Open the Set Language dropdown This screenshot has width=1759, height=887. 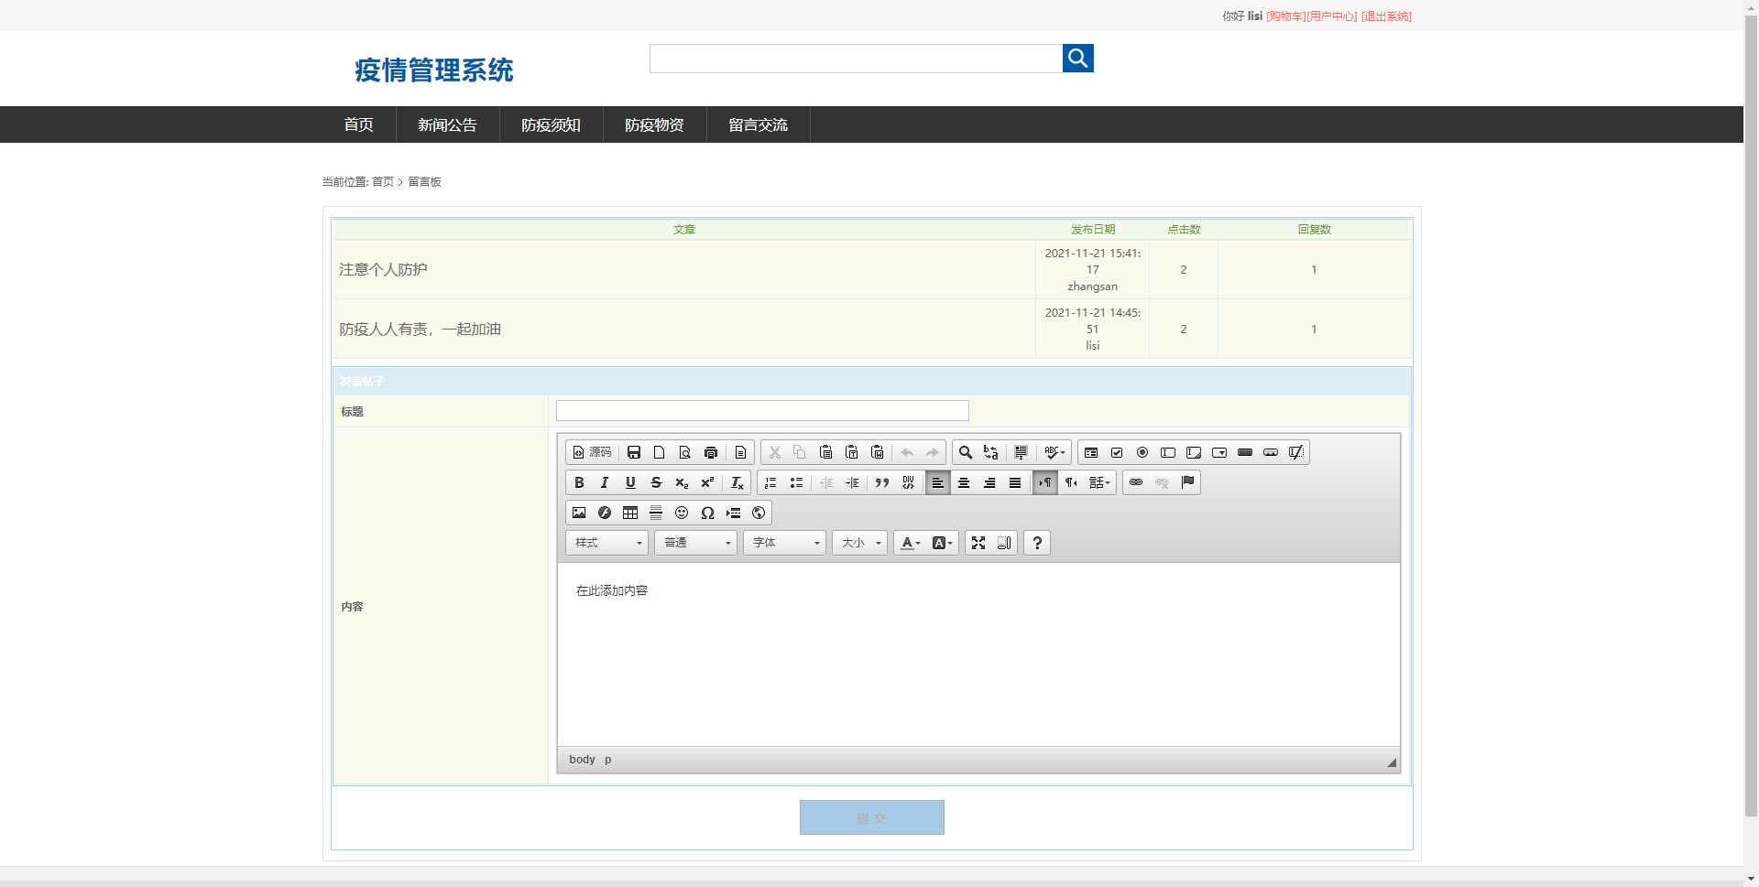(x=1100, y=482)
